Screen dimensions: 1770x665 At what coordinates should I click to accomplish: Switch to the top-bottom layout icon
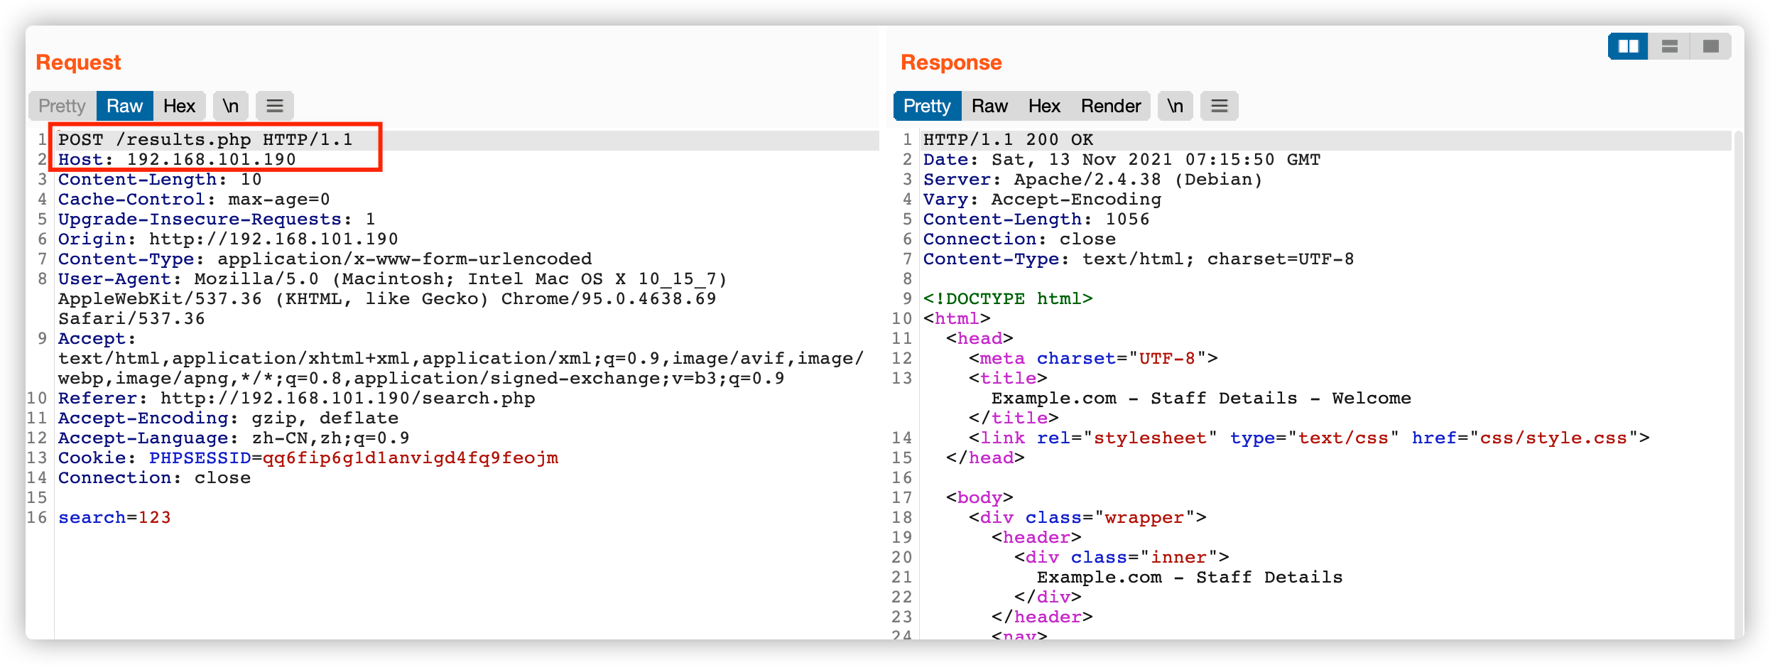(x=1669, y=47)
